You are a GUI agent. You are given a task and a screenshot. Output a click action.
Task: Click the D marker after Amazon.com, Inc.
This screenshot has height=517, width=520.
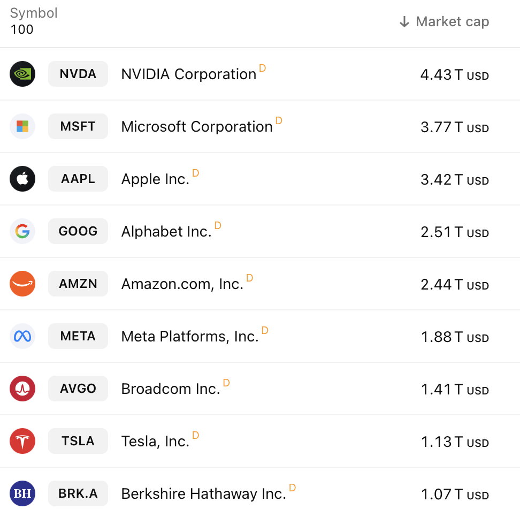(249, 278)
